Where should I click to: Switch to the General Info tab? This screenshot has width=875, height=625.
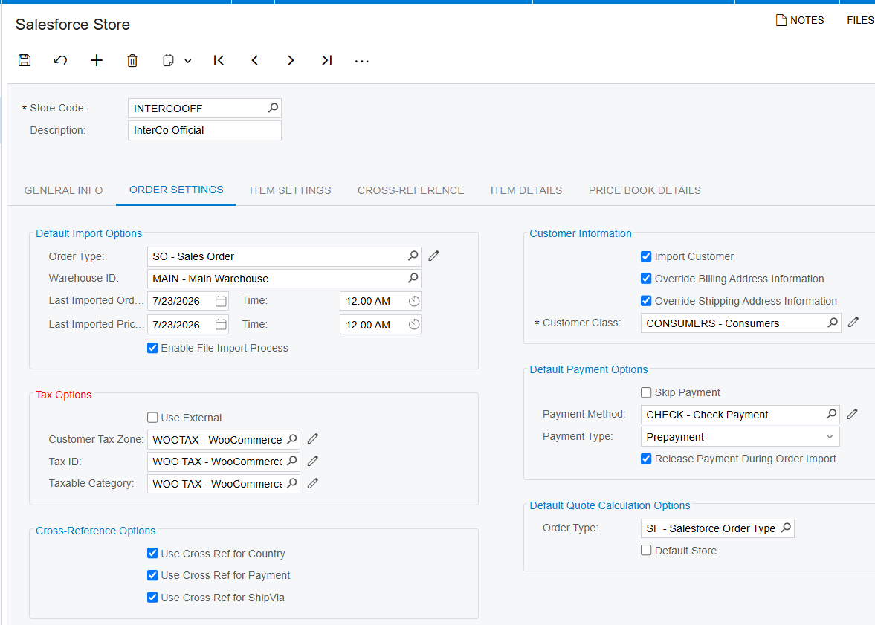(x=64, y=190)
